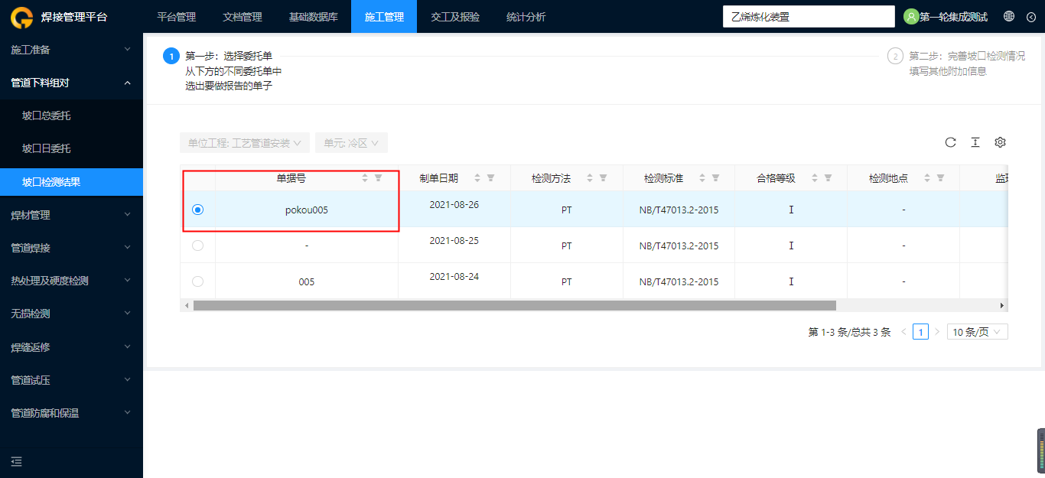The height and width of the screenshot is (478, 1045).
Task: Click pokou005 document number cell
Action: 307,210
